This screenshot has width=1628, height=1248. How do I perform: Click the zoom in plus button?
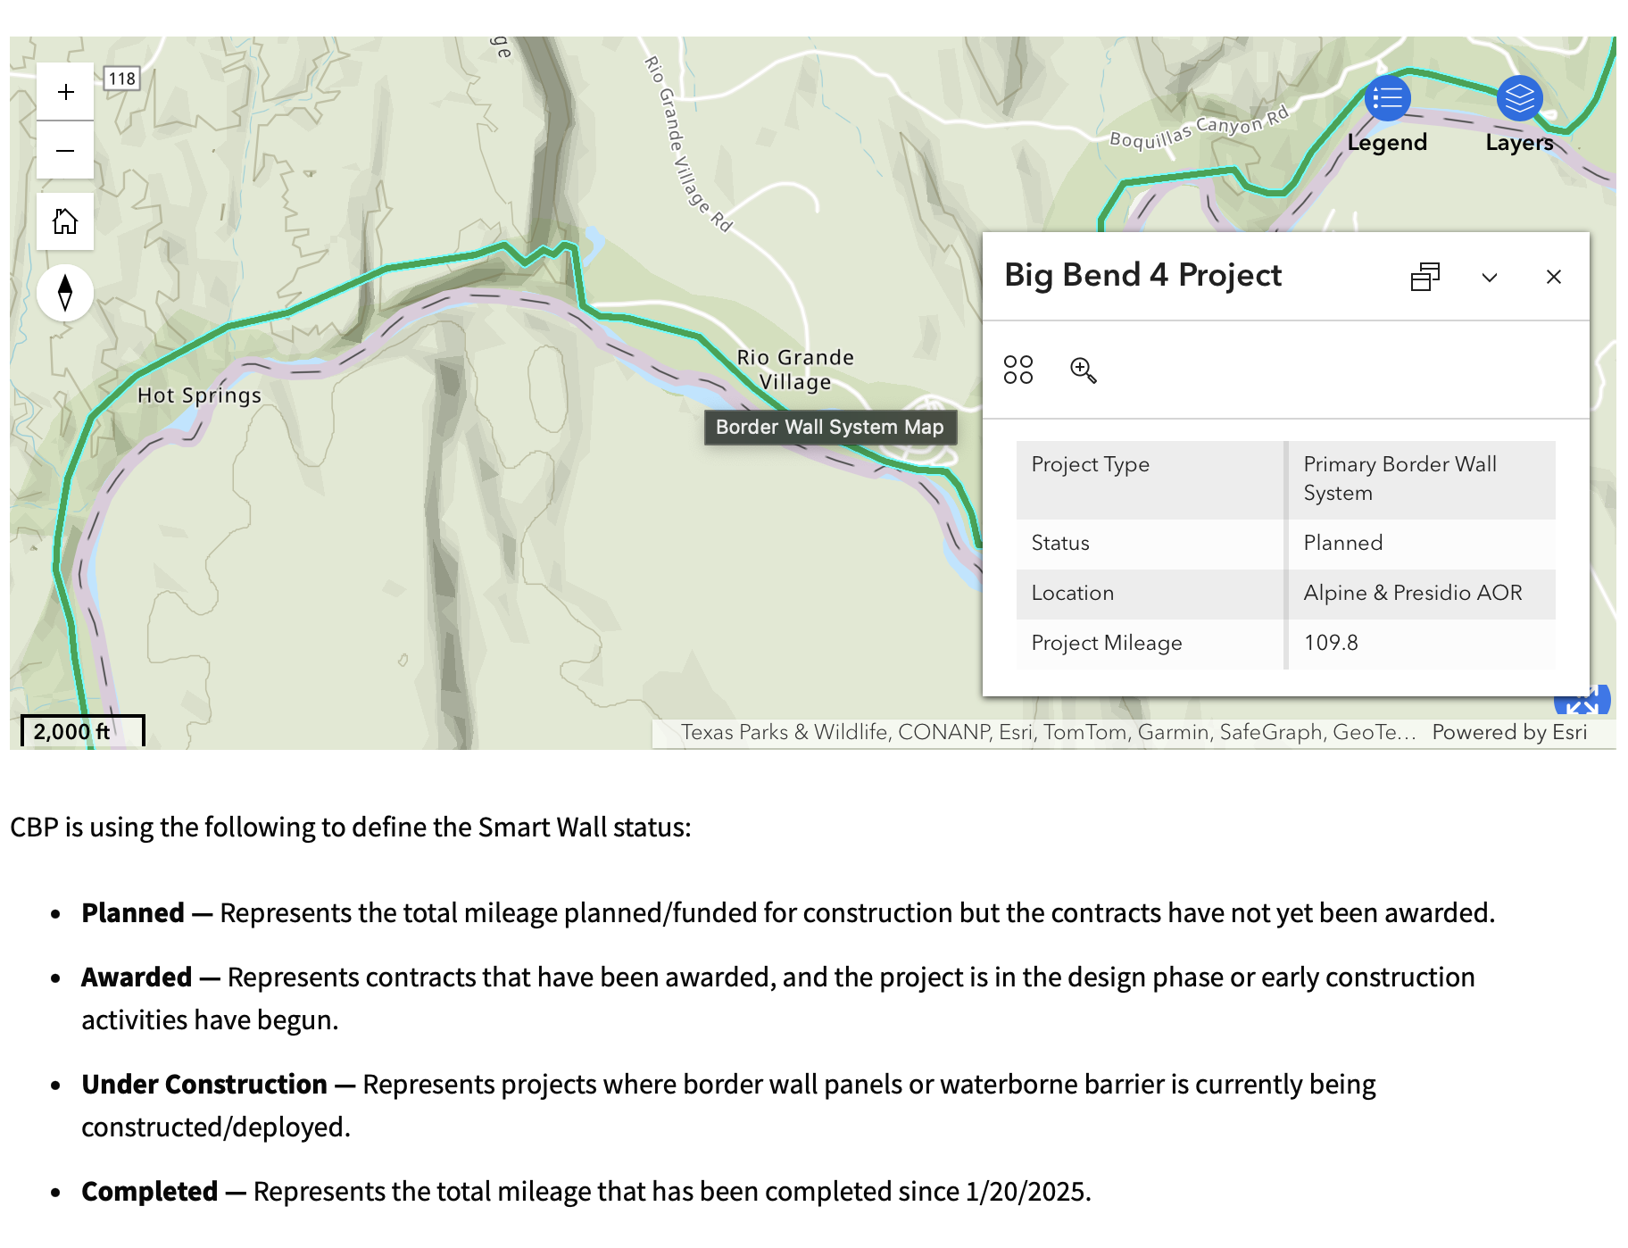(x=65, y=92)
